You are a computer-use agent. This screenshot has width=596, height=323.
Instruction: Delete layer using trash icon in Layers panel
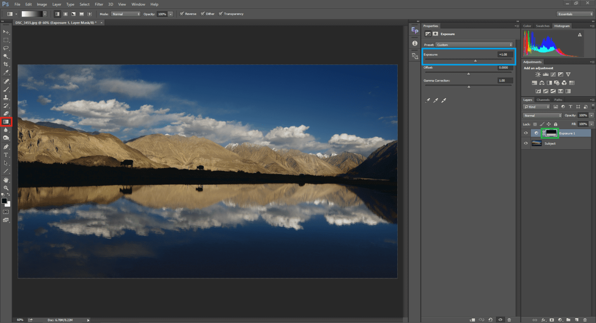pyautogui.click(x=585, y=320)
